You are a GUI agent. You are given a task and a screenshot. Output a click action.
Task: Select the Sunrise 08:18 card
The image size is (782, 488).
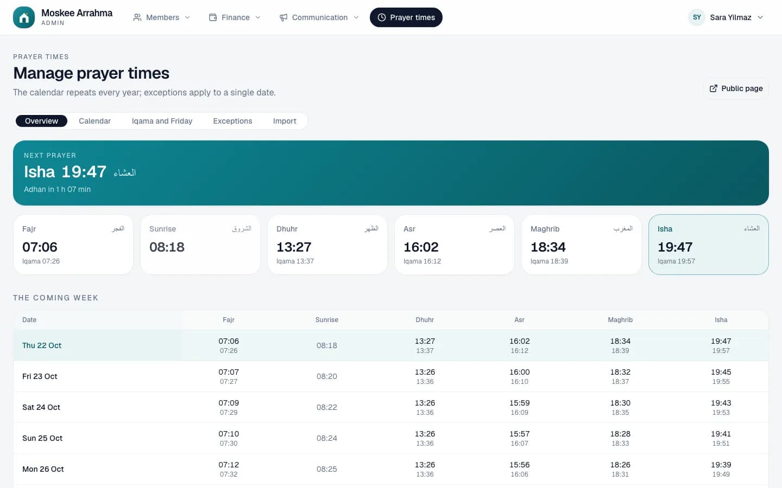(200, 245)
